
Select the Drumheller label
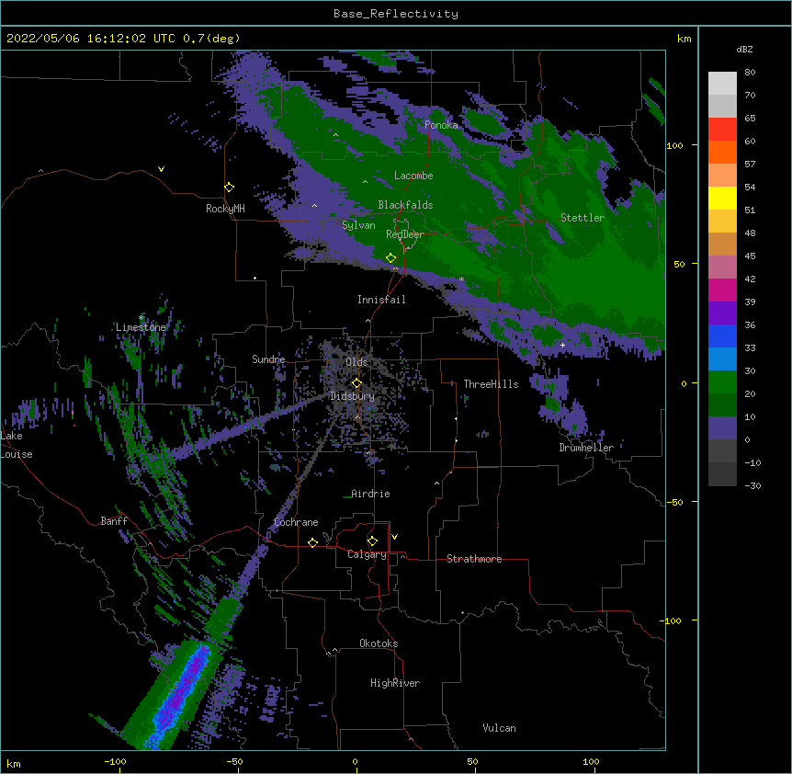[x=586, y=448]
